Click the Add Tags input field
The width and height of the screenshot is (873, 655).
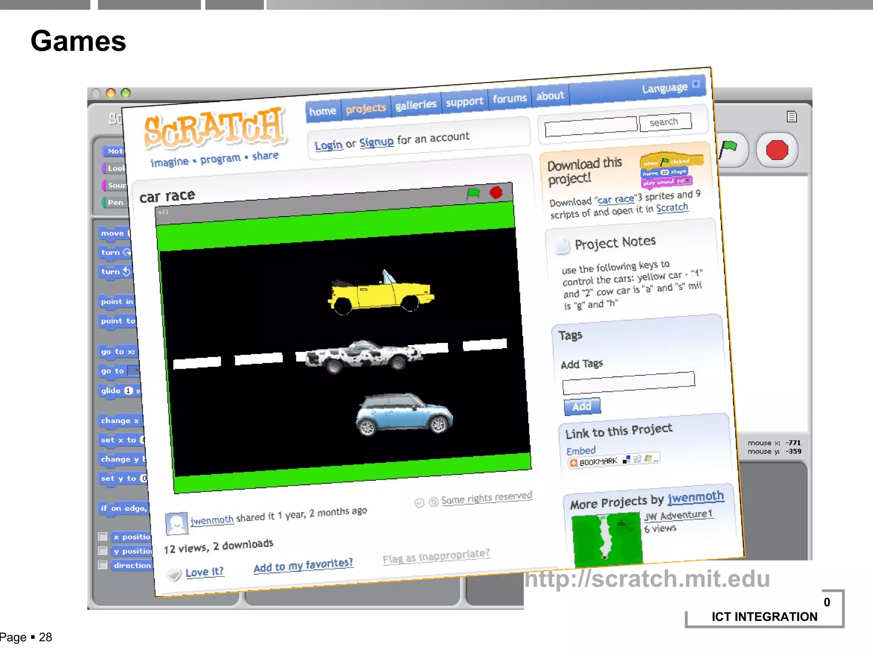point(629,383)
